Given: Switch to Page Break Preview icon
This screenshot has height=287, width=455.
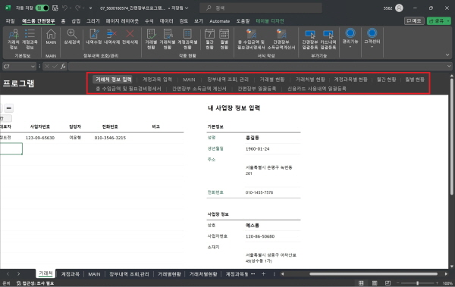Looking at the screenshot, I should point(388,283).
